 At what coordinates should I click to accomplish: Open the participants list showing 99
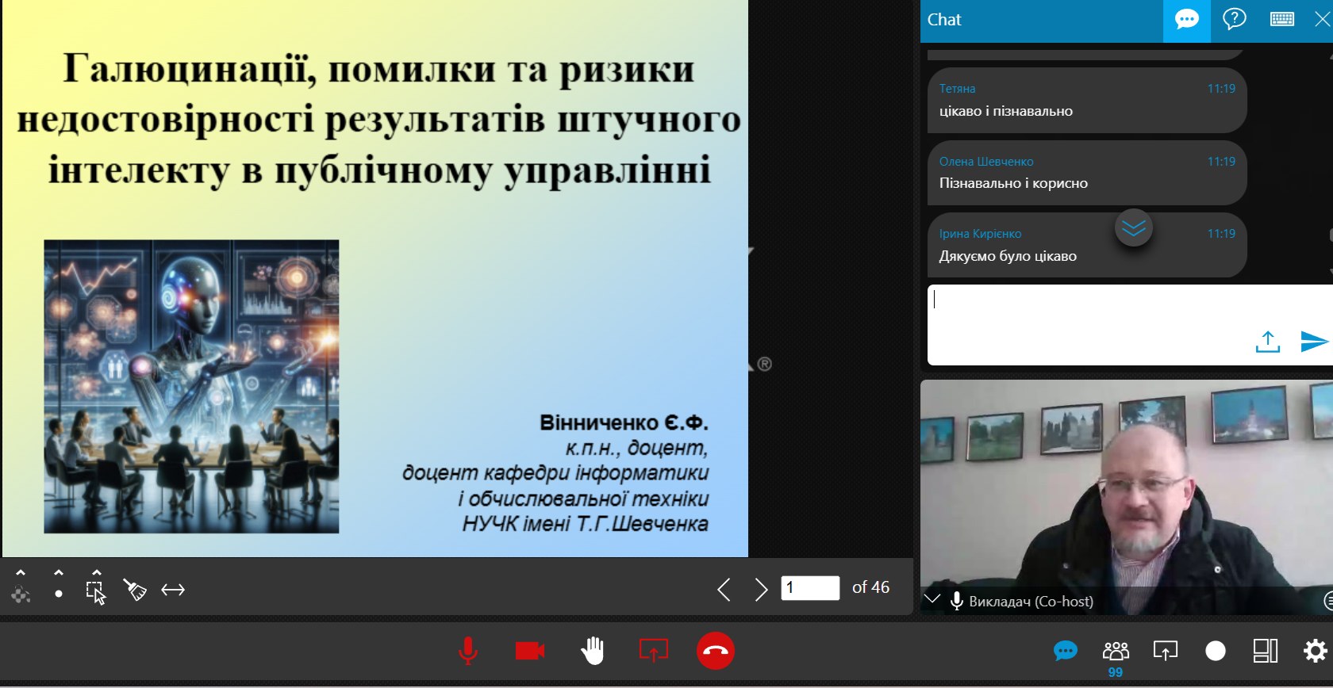click(1116, 652)
